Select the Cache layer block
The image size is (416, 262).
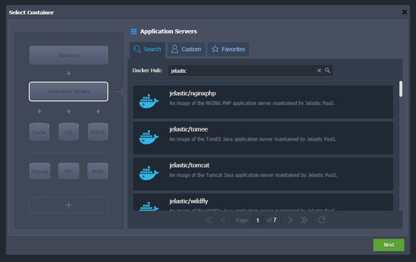(x=39, y=132)
